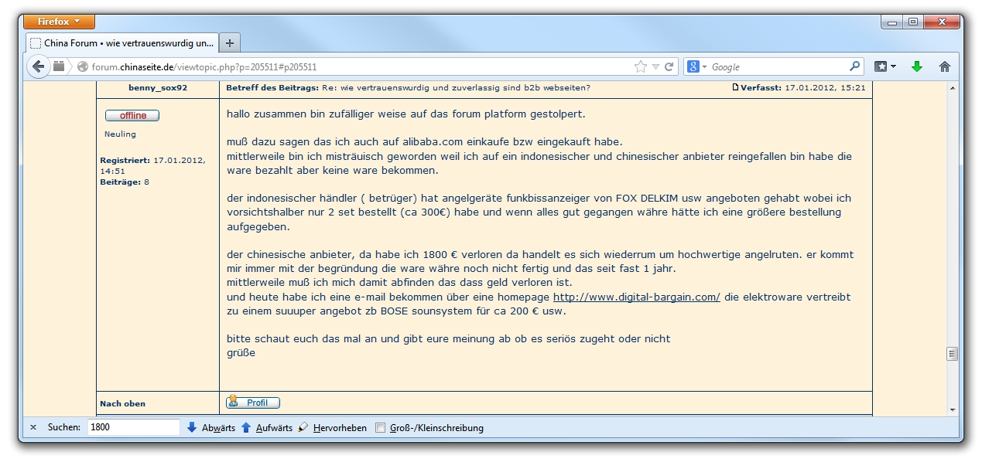Click the site identity globe icon
Viewport: 982px width, 462px height.
pos(83,66)
